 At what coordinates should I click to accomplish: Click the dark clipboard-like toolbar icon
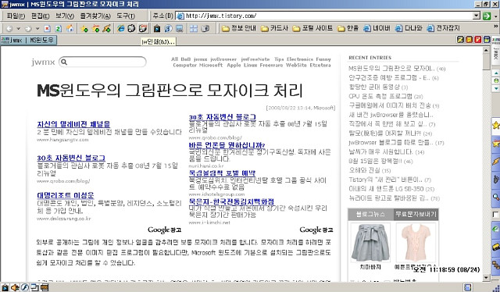(x=157, y=28)
